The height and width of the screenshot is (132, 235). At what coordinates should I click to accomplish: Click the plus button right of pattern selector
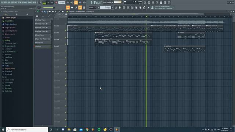(x=112, y=7)
